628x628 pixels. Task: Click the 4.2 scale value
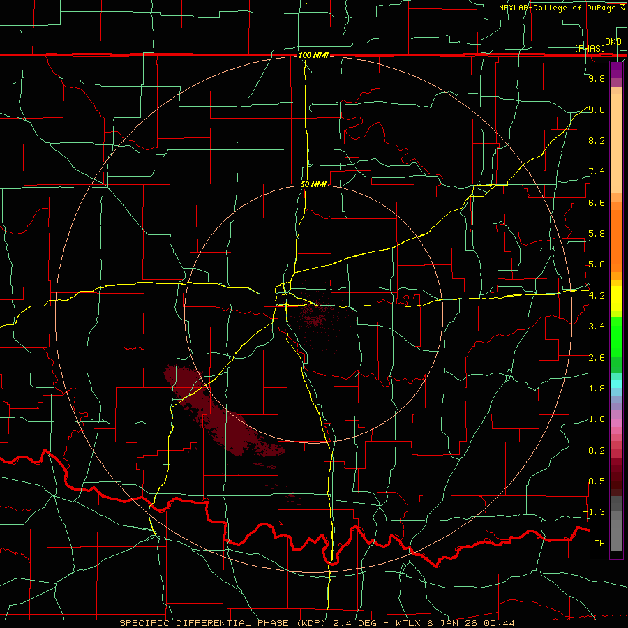pos(597,296)
